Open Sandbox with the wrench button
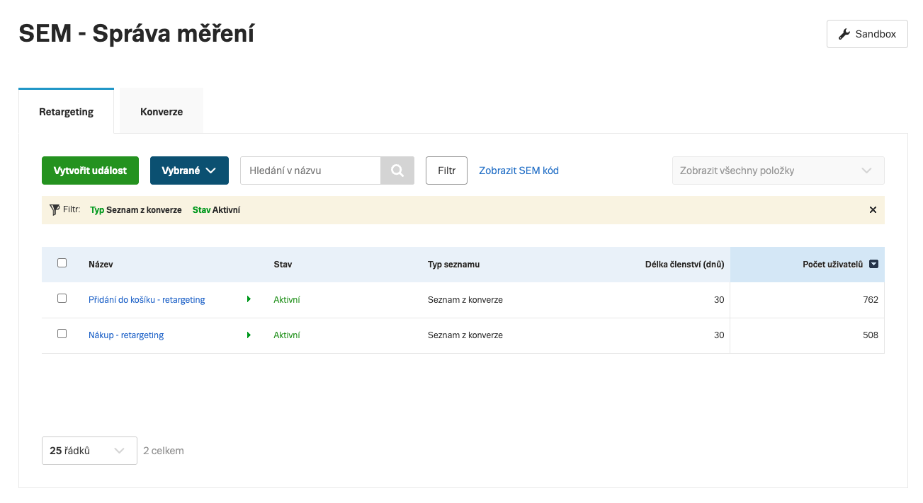 (867, 34)
